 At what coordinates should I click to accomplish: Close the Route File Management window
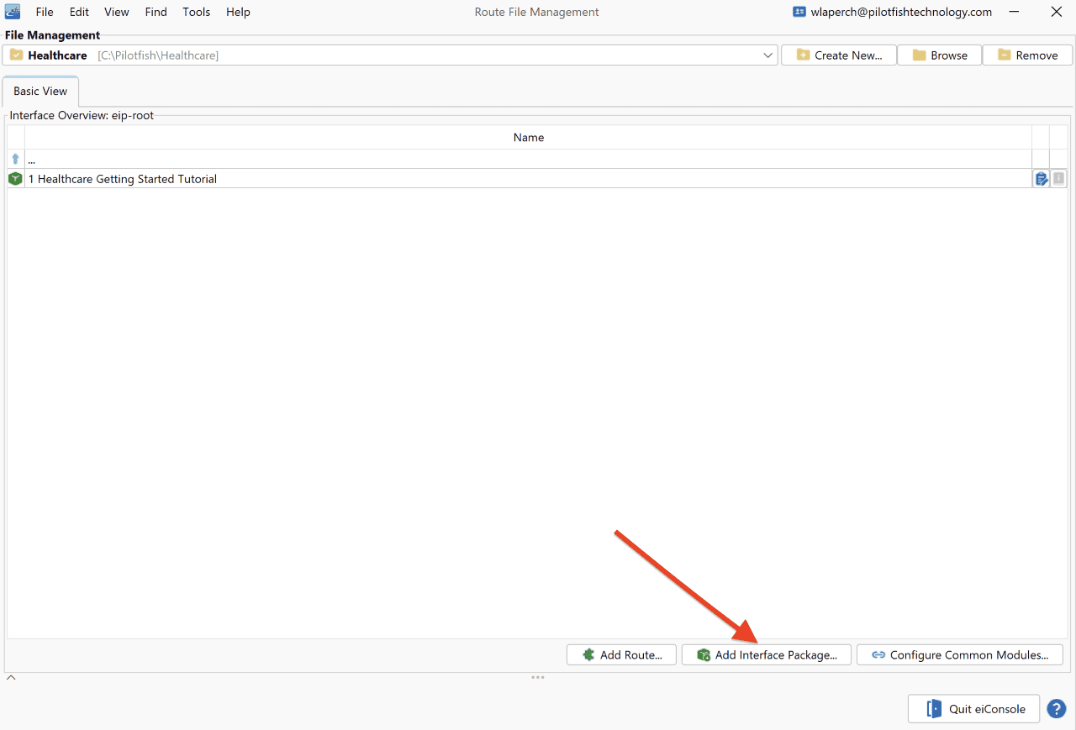coord(1056,12)
